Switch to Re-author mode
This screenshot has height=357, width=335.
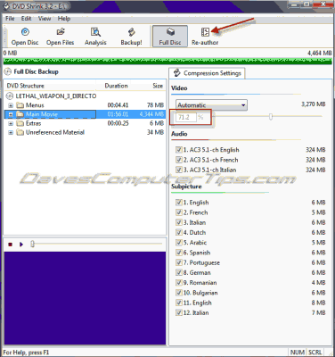pyautogui.click(x=205, y=37)
